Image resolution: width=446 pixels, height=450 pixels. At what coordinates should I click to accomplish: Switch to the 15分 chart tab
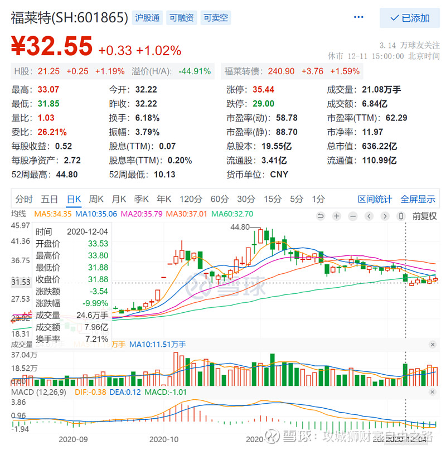tap(273, 199)
